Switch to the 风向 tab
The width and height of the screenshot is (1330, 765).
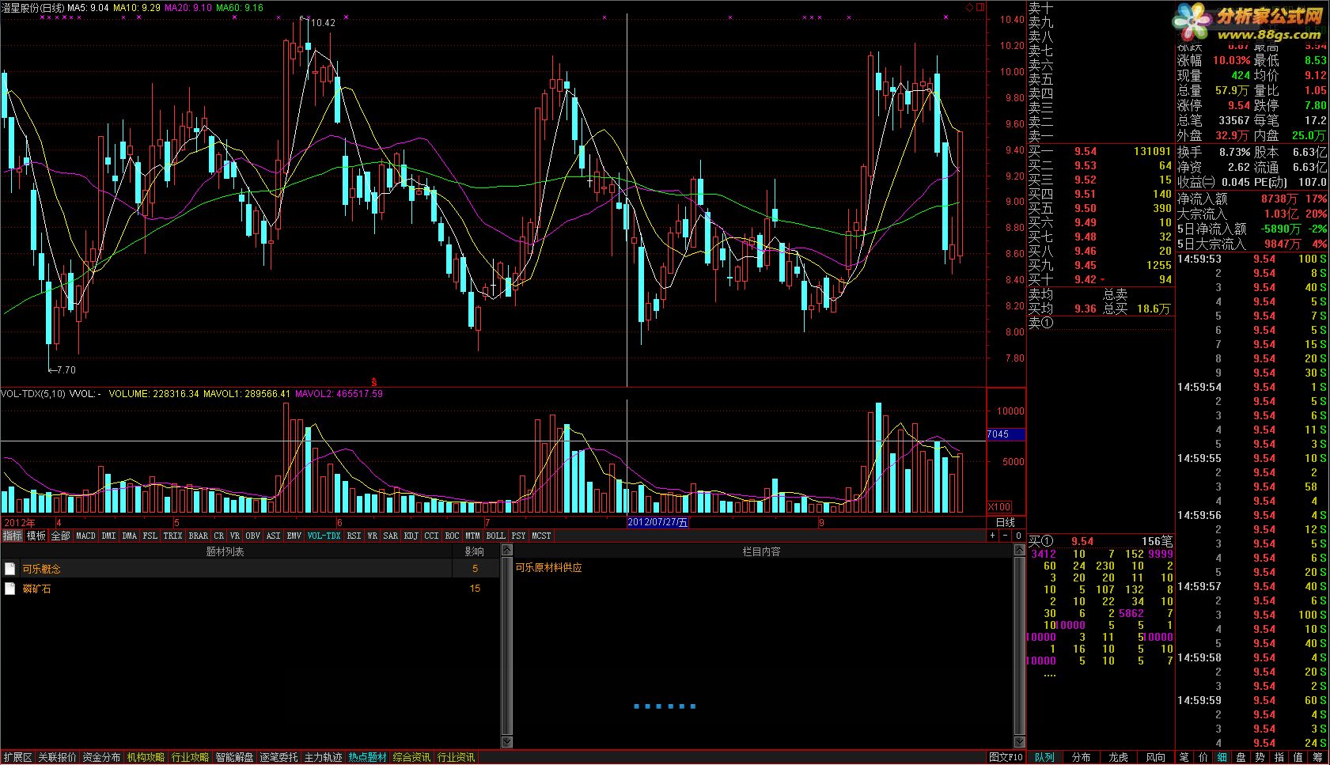(1155, 758)
